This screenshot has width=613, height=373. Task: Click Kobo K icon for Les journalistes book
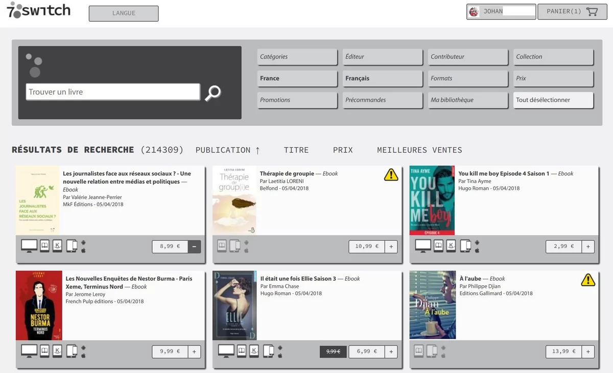click(57, 246)
